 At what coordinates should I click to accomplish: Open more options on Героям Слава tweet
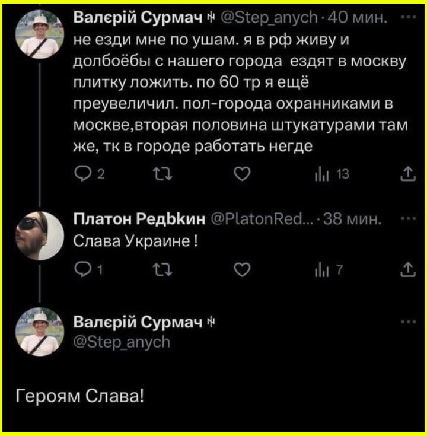409,322
